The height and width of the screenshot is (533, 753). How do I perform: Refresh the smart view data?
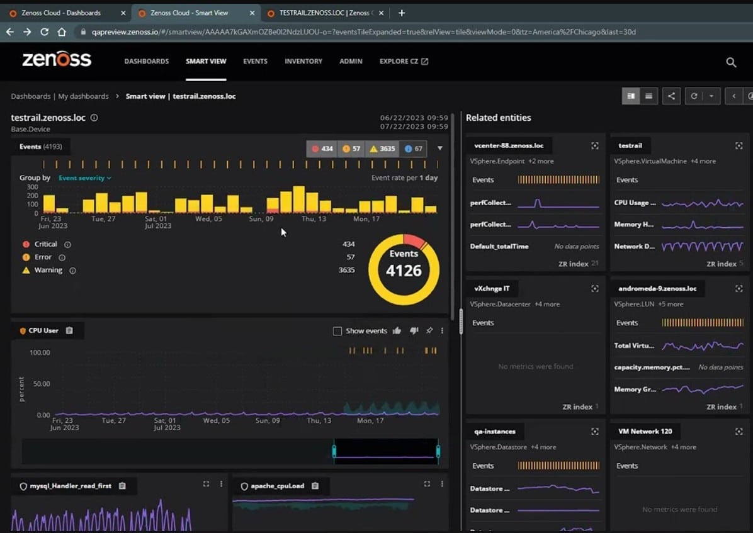pos(694,96)
